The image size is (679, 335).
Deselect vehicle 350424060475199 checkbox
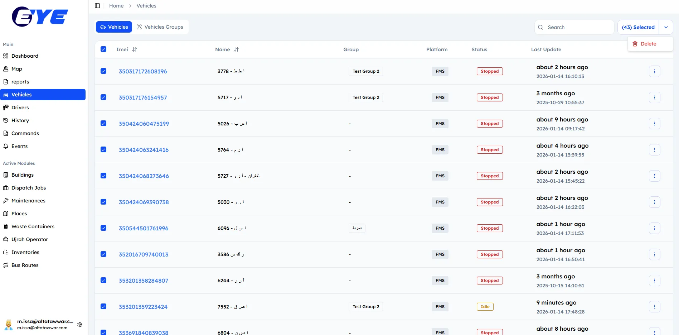pyautogui.click(x=103, y=124)
